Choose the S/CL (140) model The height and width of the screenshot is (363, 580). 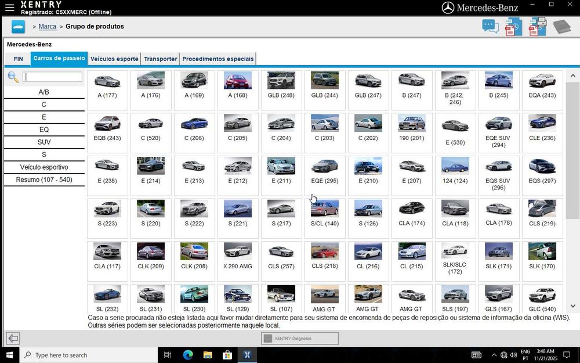tap(325, 218)
